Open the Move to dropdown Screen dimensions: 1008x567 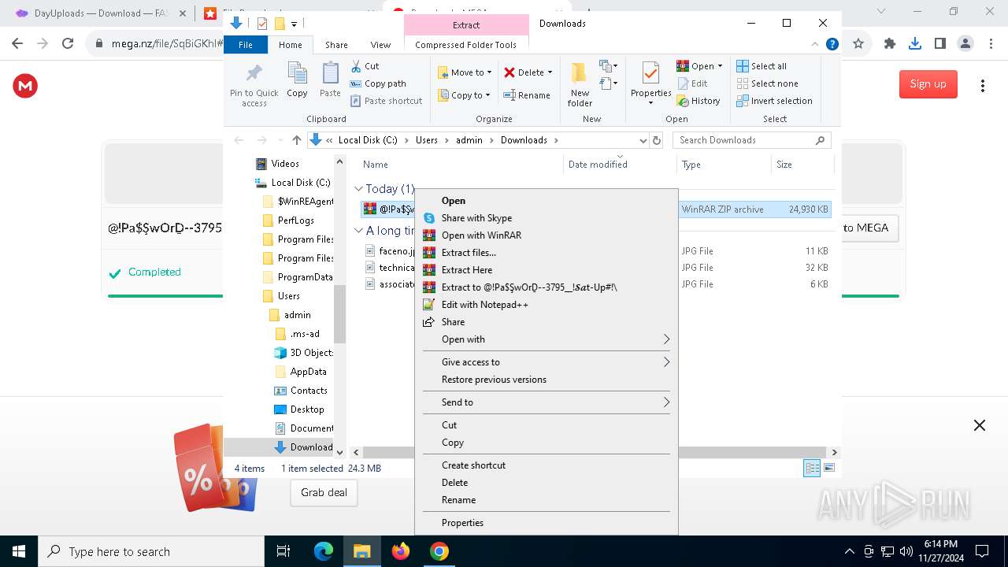point(465,72)
